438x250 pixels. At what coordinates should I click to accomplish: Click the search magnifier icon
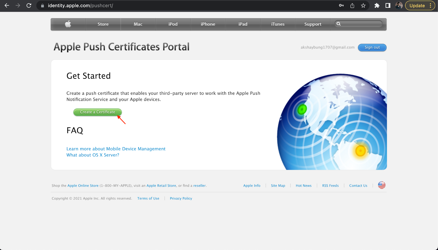pyautogui.click(x=339, y=24)
